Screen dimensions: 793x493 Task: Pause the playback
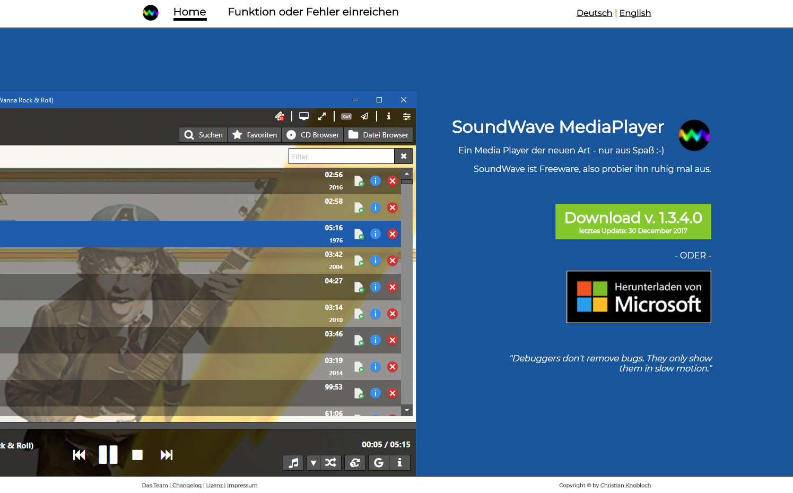(108, 455)
